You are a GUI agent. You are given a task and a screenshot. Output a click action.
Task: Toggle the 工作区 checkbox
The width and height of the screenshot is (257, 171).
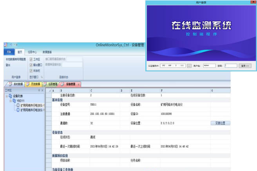31,60
